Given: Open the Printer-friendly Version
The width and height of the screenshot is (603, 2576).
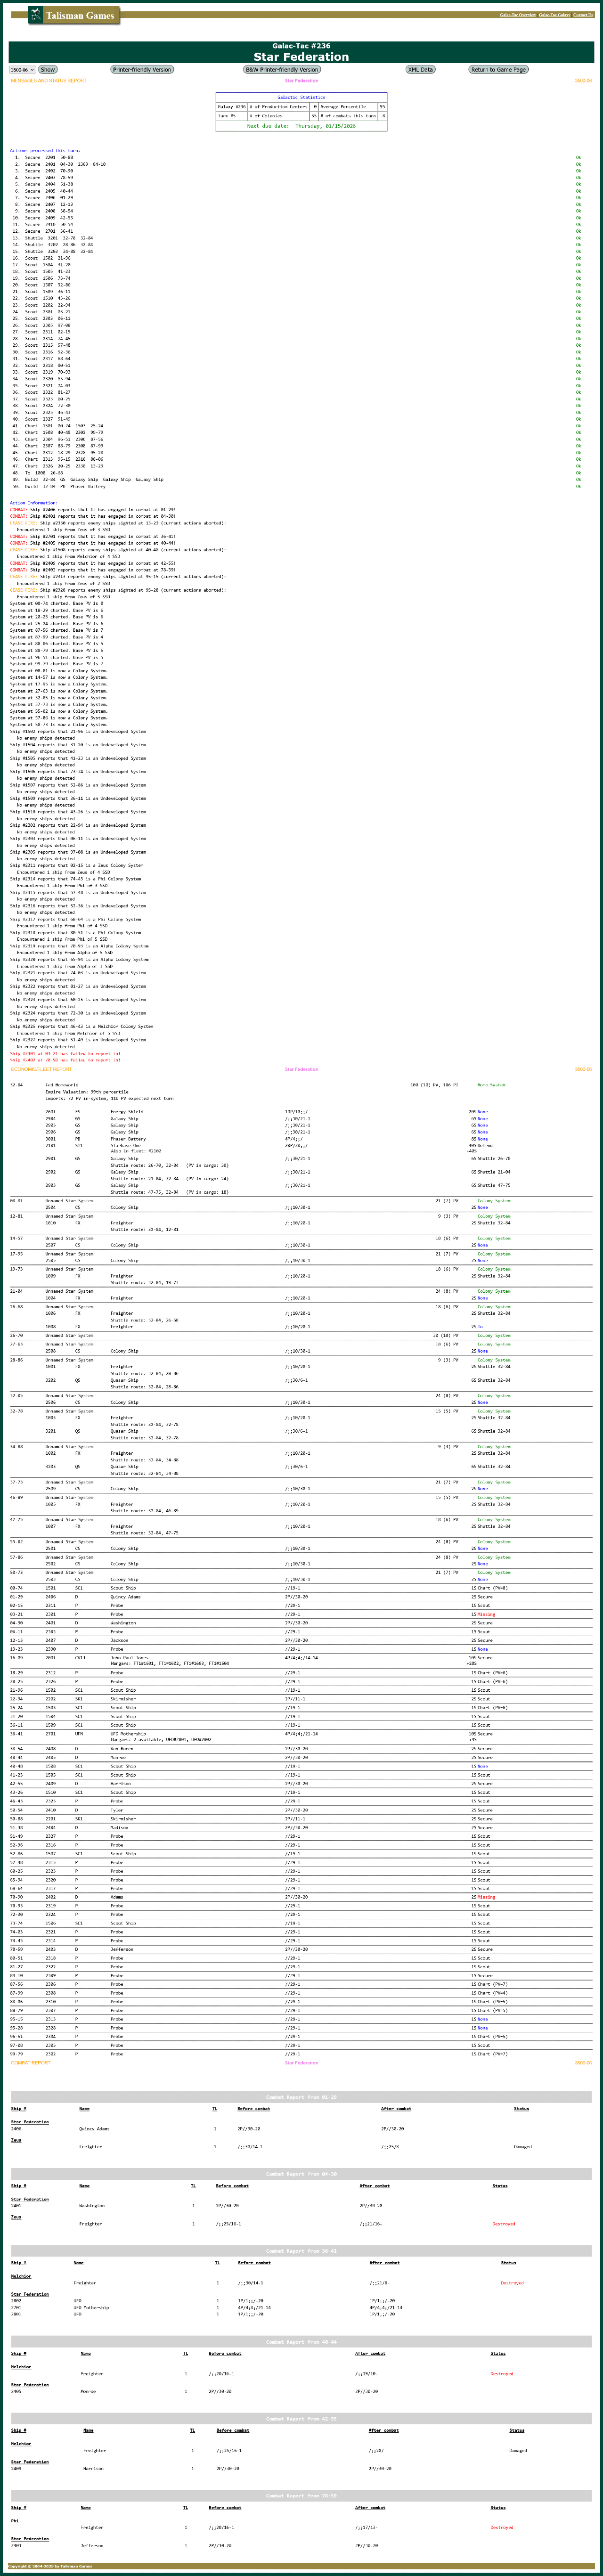Looking at the screenshot, I should point(142,70).
